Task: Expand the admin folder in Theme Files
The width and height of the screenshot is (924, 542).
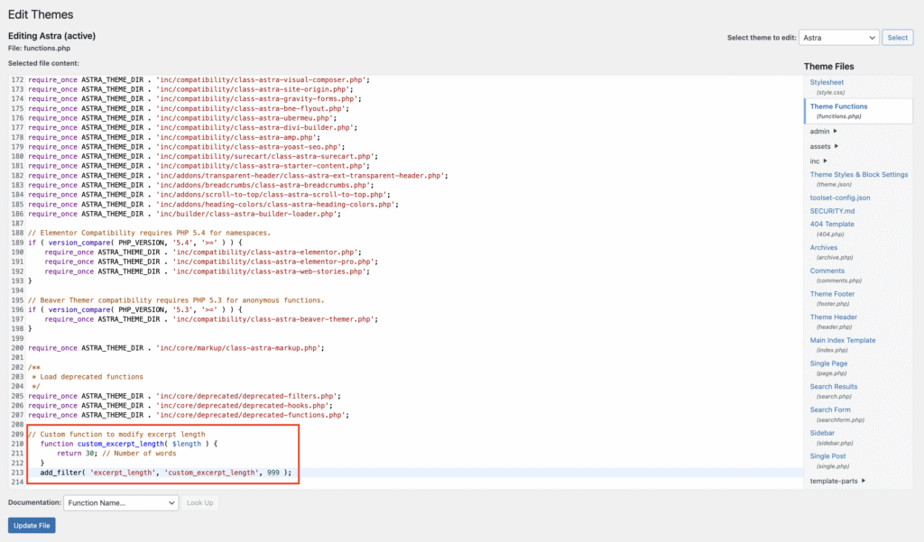Action: click(x=818, y=131)
